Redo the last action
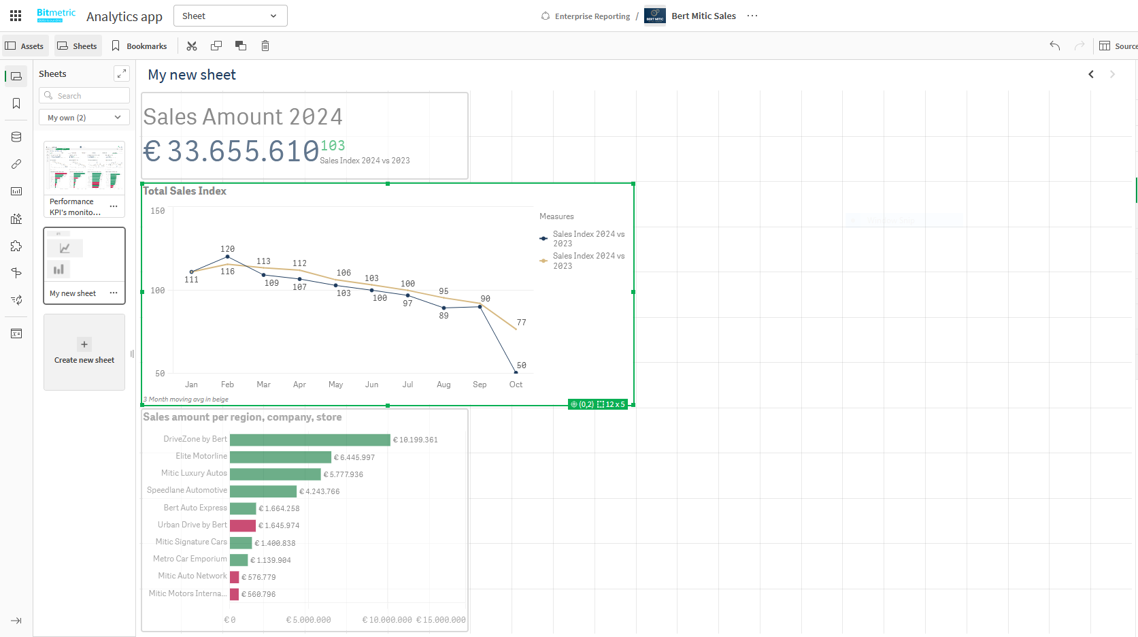This screenshot has width=1138, height=637. click(x=1080, y=46)
